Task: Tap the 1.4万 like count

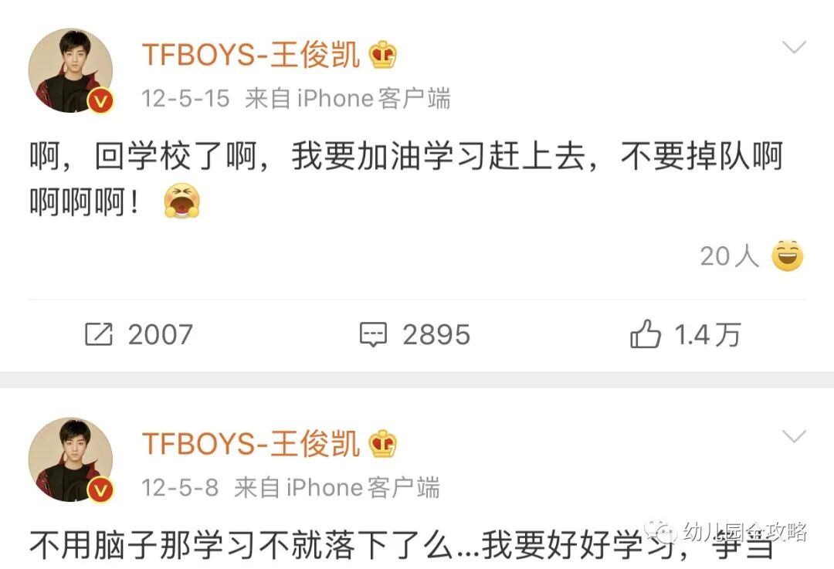Action: pyautogui.click(x=707, y=335)
